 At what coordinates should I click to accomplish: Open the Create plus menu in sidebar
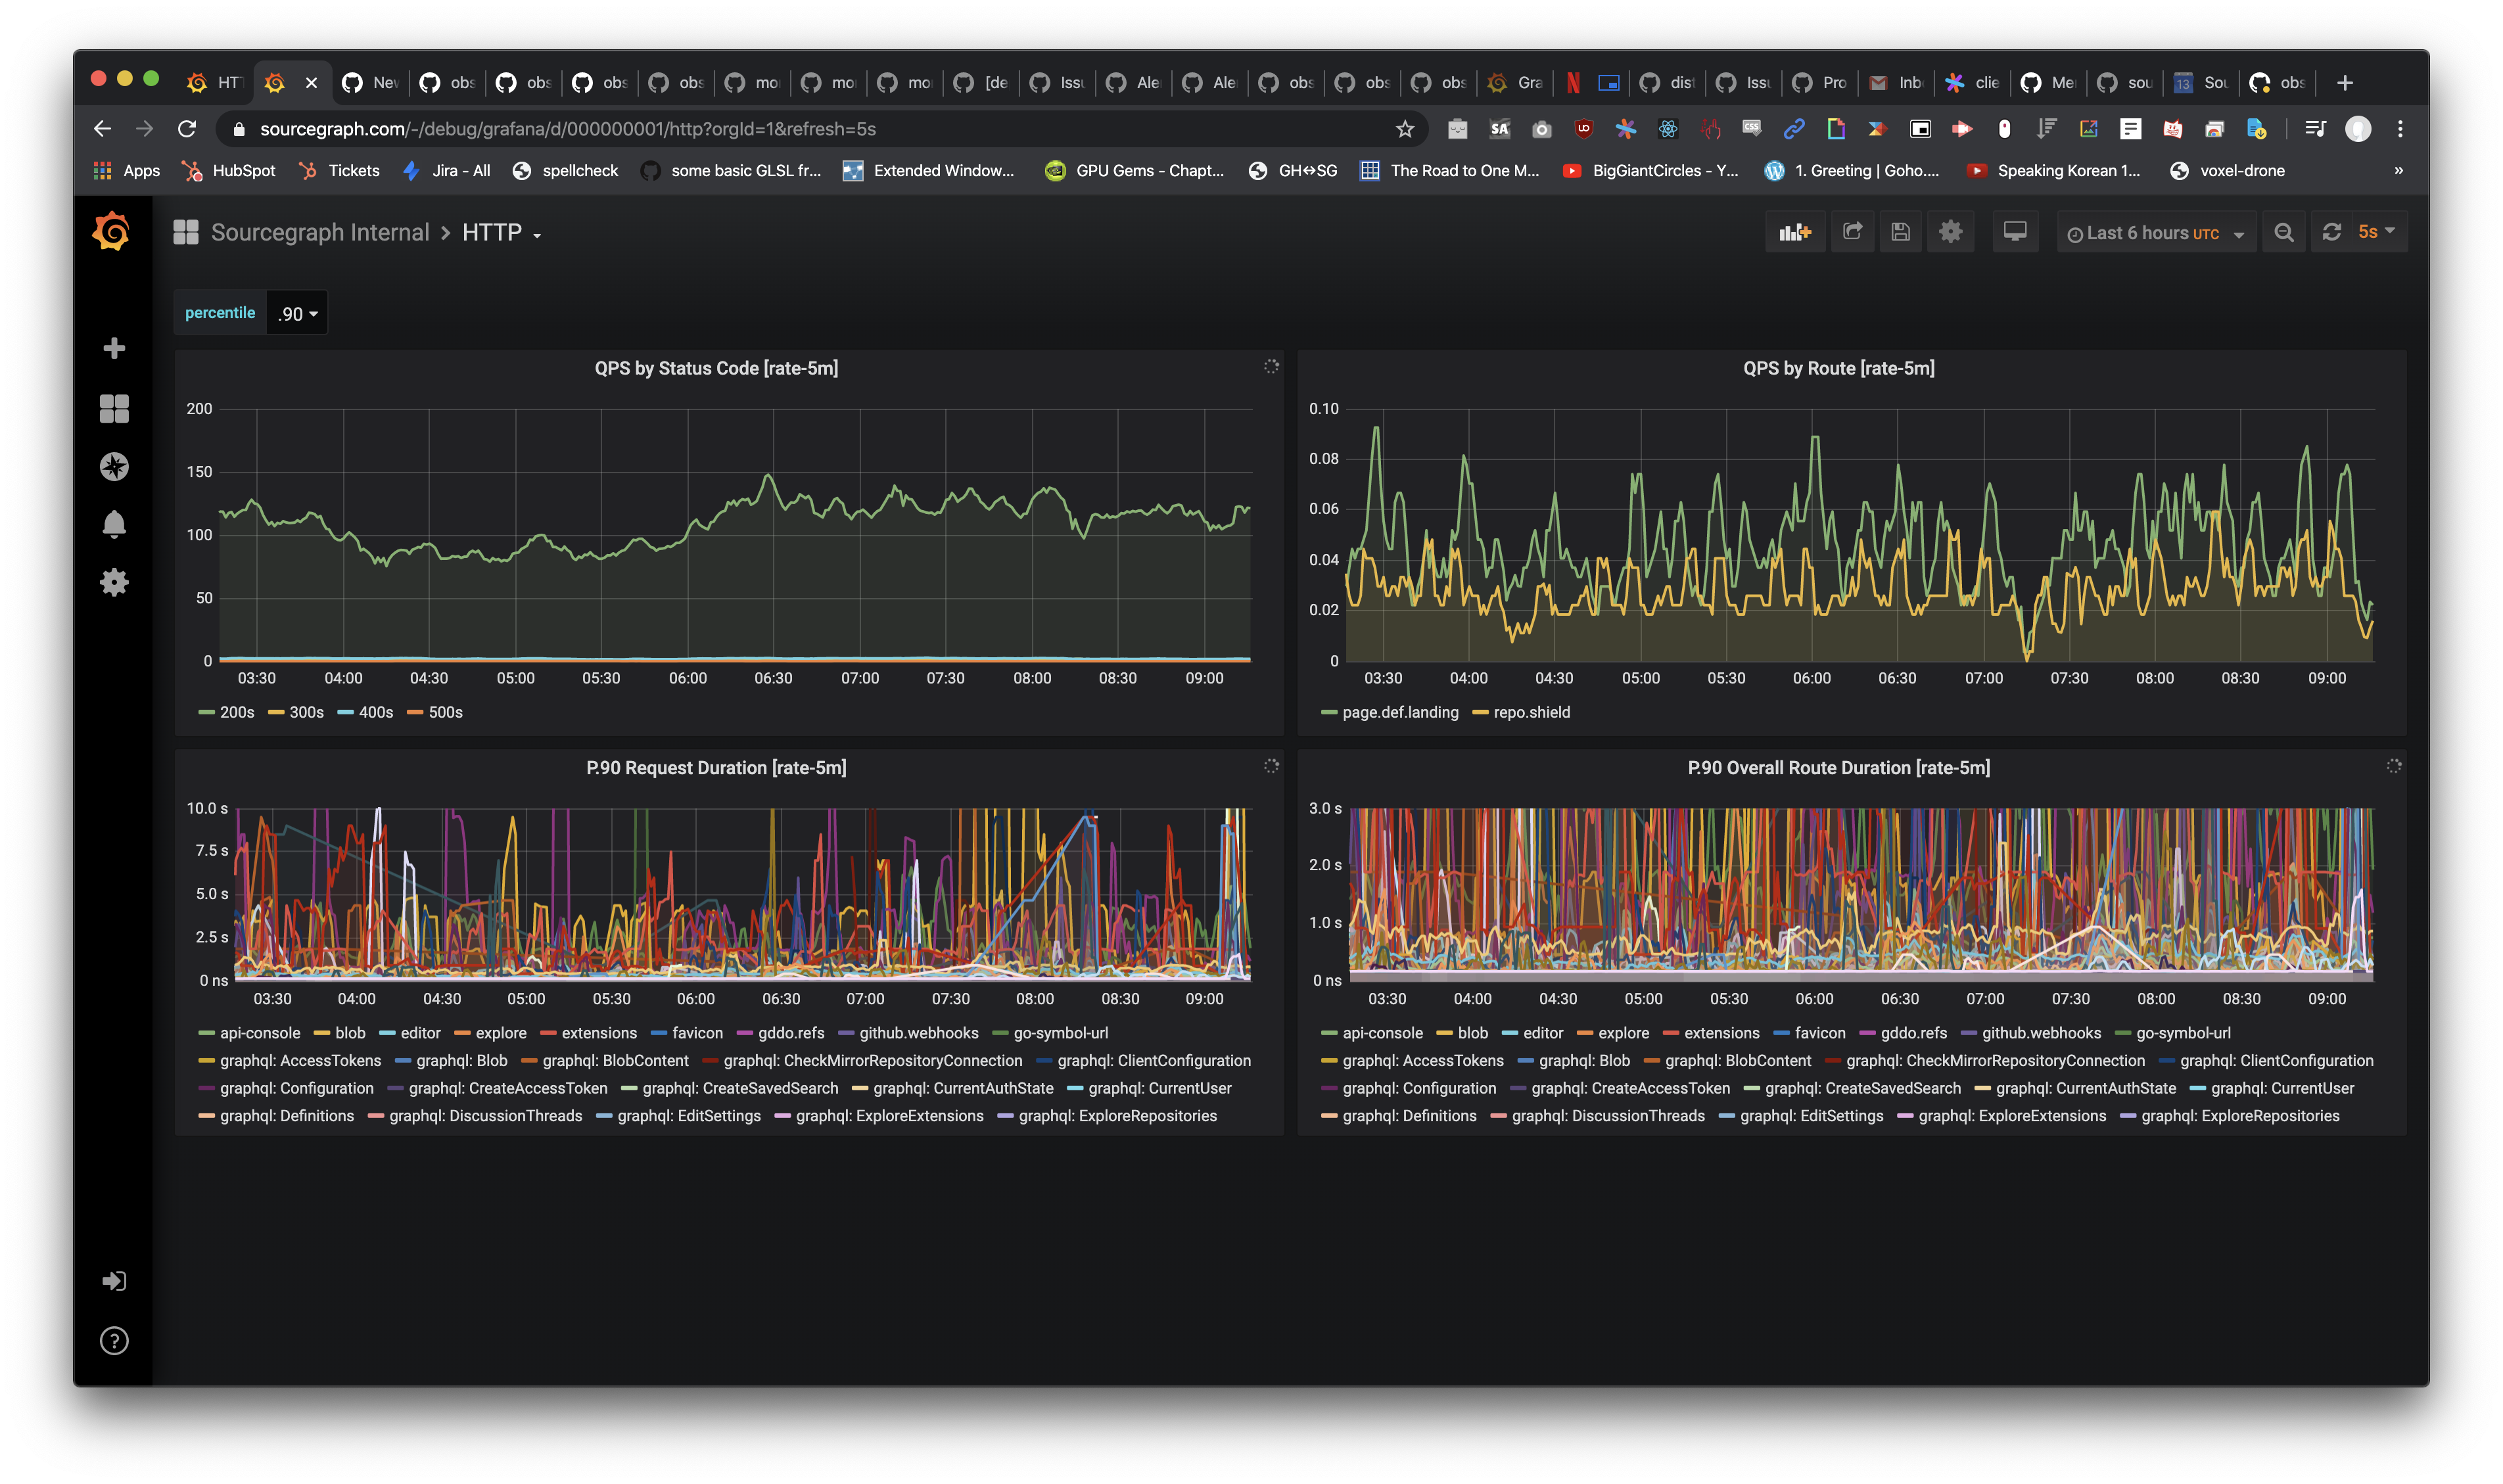click(114, 348)
